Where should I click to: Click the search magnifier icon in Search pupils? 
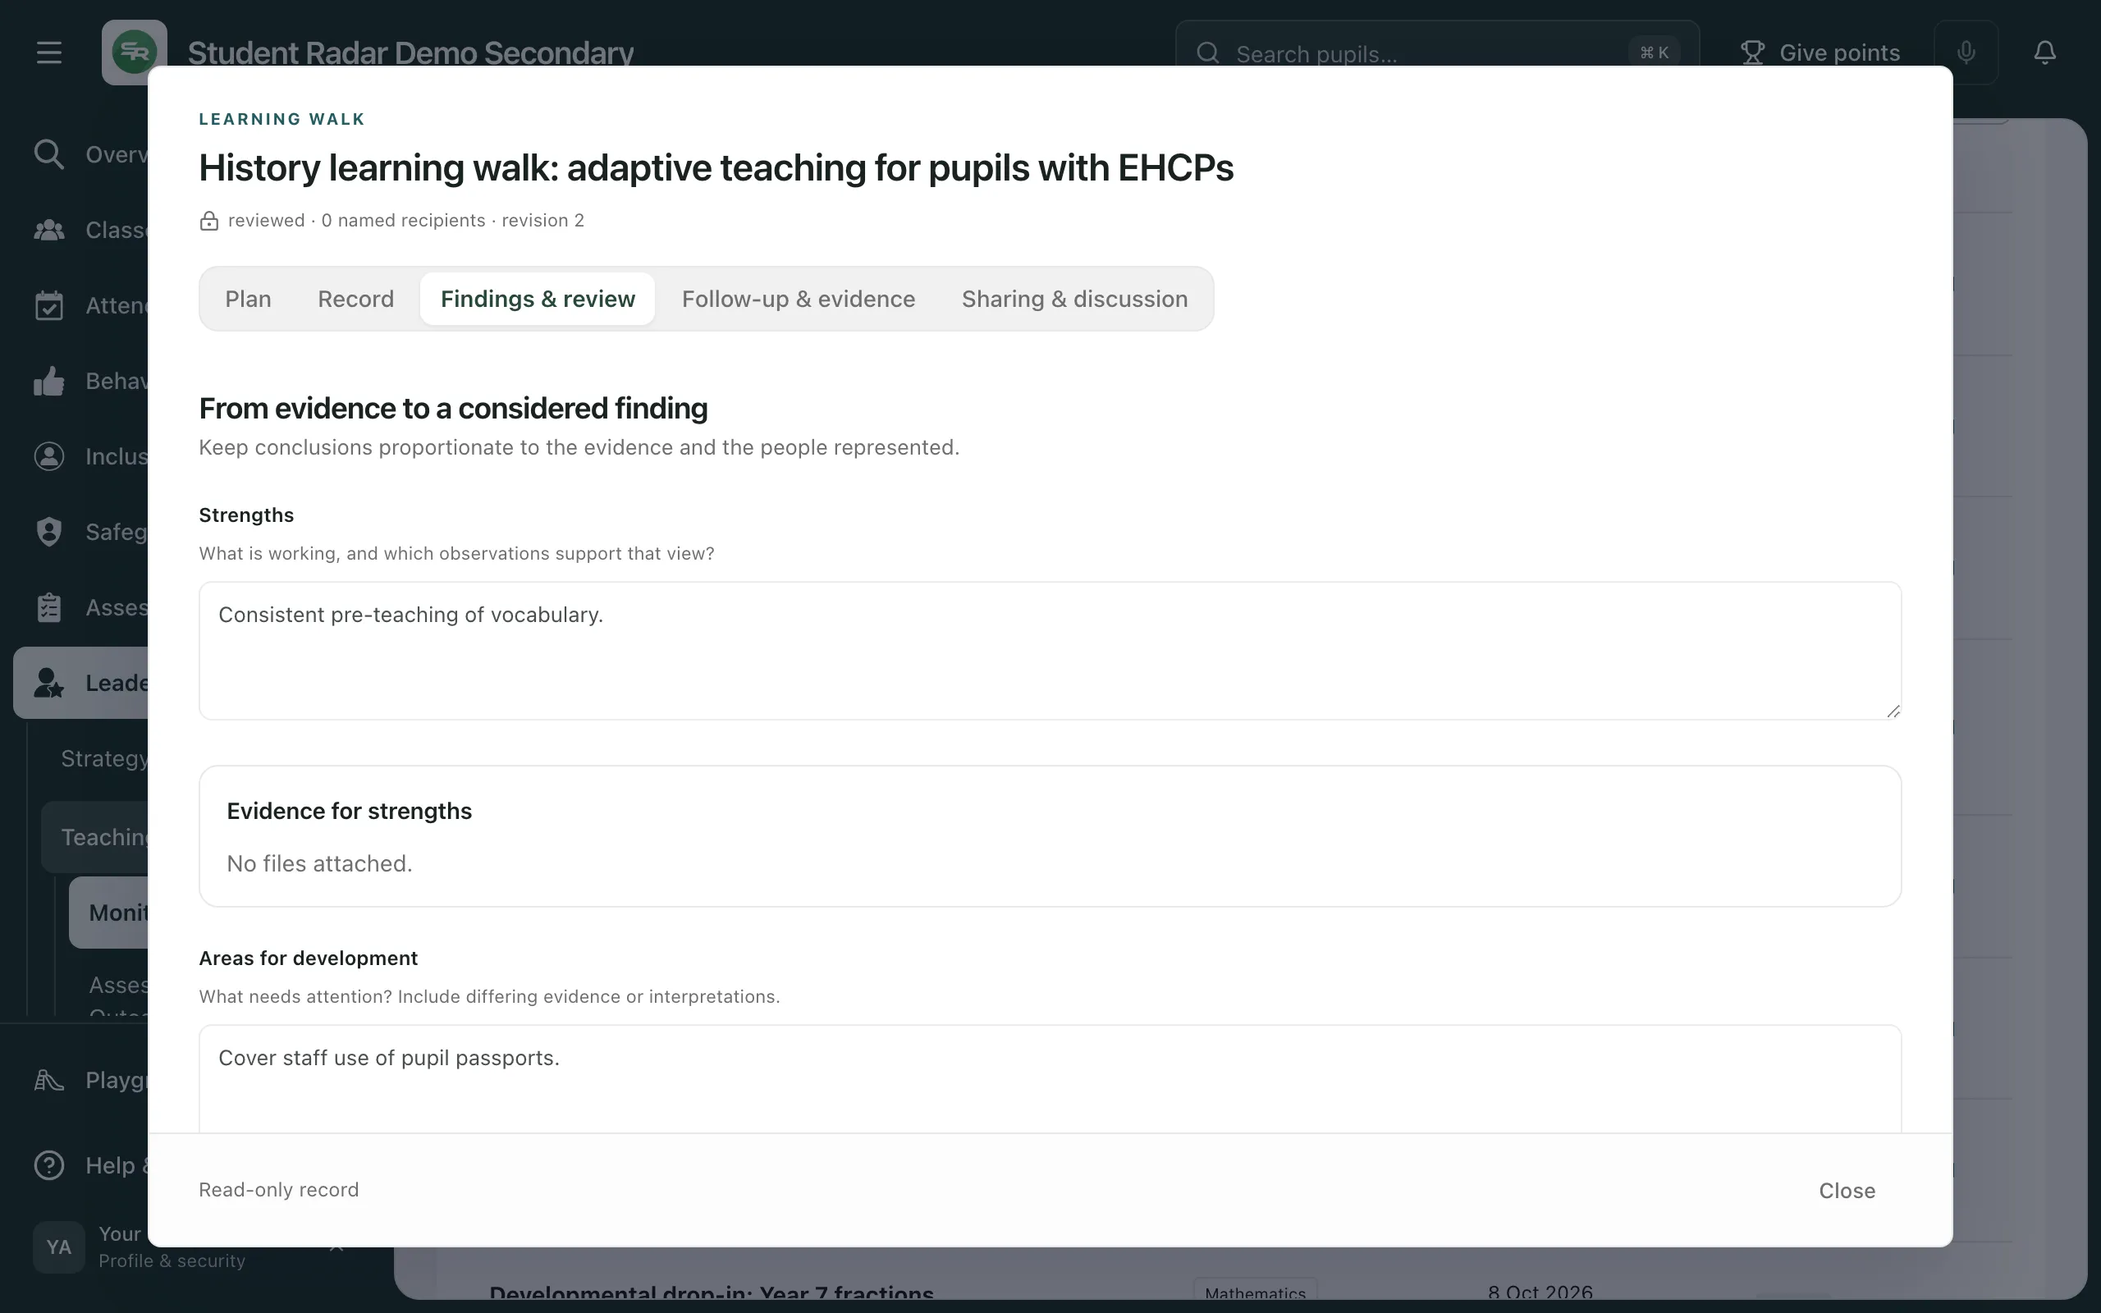coord(1207,53)
